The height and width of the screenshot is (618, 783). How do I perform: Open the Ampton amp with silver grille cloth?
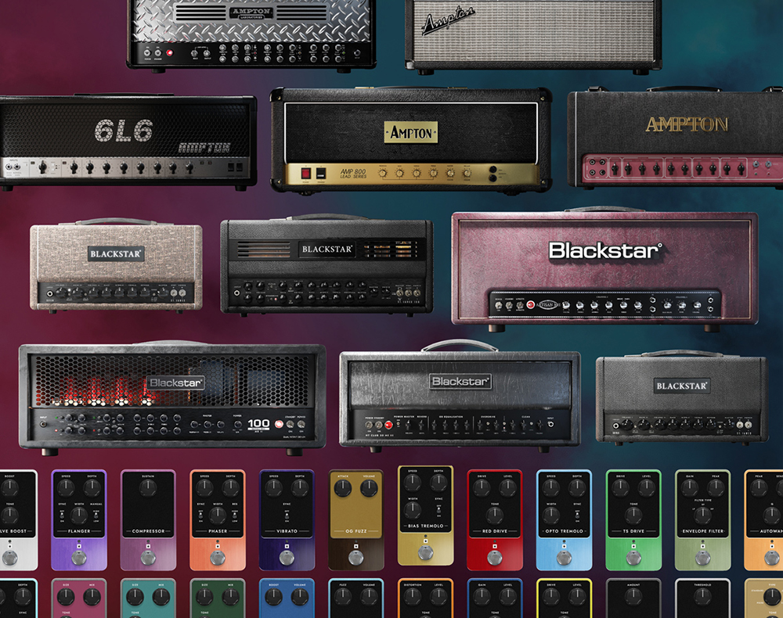click(533, 35)
